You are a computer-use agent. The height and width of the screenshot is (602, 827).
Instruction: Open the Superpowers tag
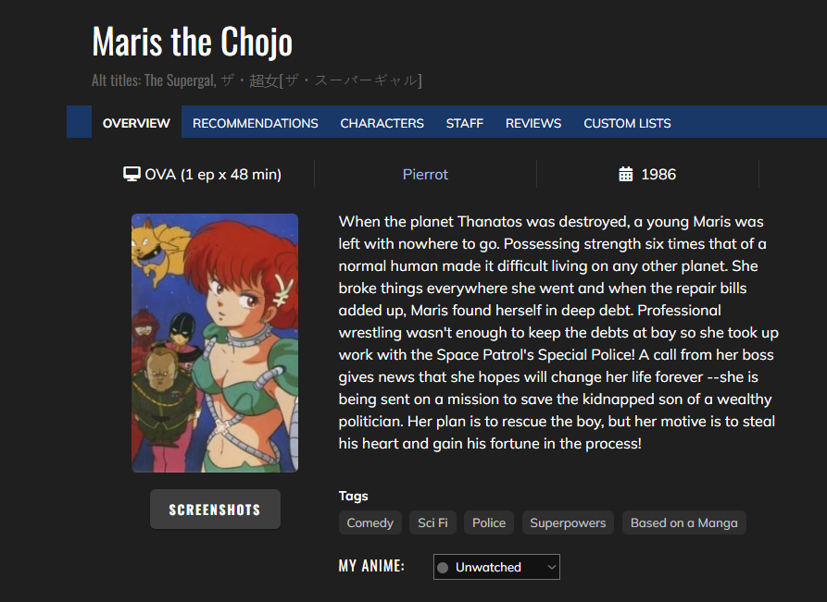568,522
